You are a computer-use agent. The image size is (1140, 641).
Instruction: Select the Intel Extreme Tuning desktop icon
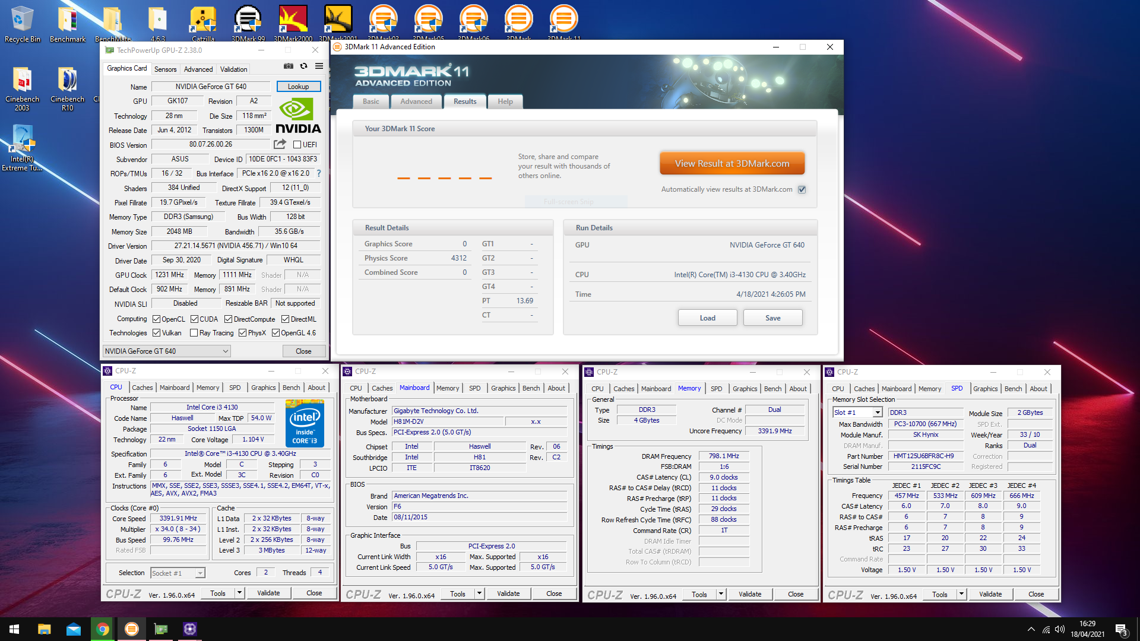coord(22,148)
